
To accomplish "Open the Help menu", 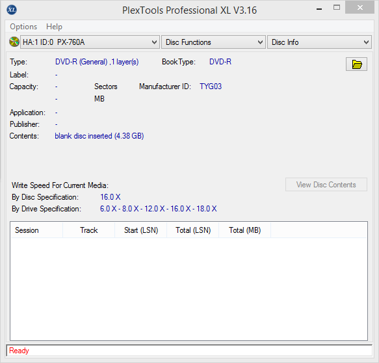I will coord(54,27).
